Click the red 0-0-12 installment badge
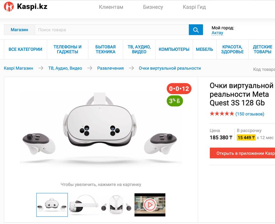Viewport: 275px width, 224px height. click(x=179, y=89)
